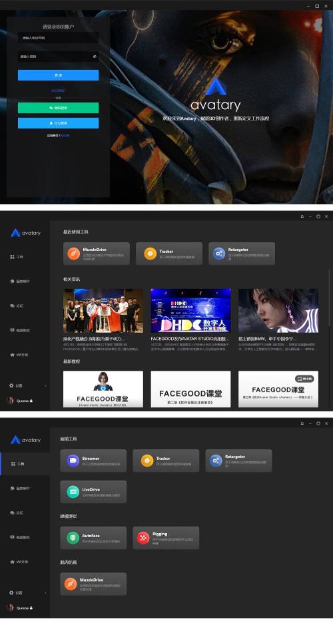Click the phone number field in login window
Viewport: 333px width, 625px height.
tap(58, 38)
